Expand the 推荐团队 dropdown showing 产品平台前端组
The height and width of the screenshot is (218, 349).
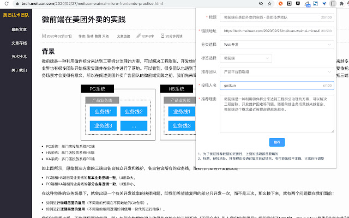(277, 72)
